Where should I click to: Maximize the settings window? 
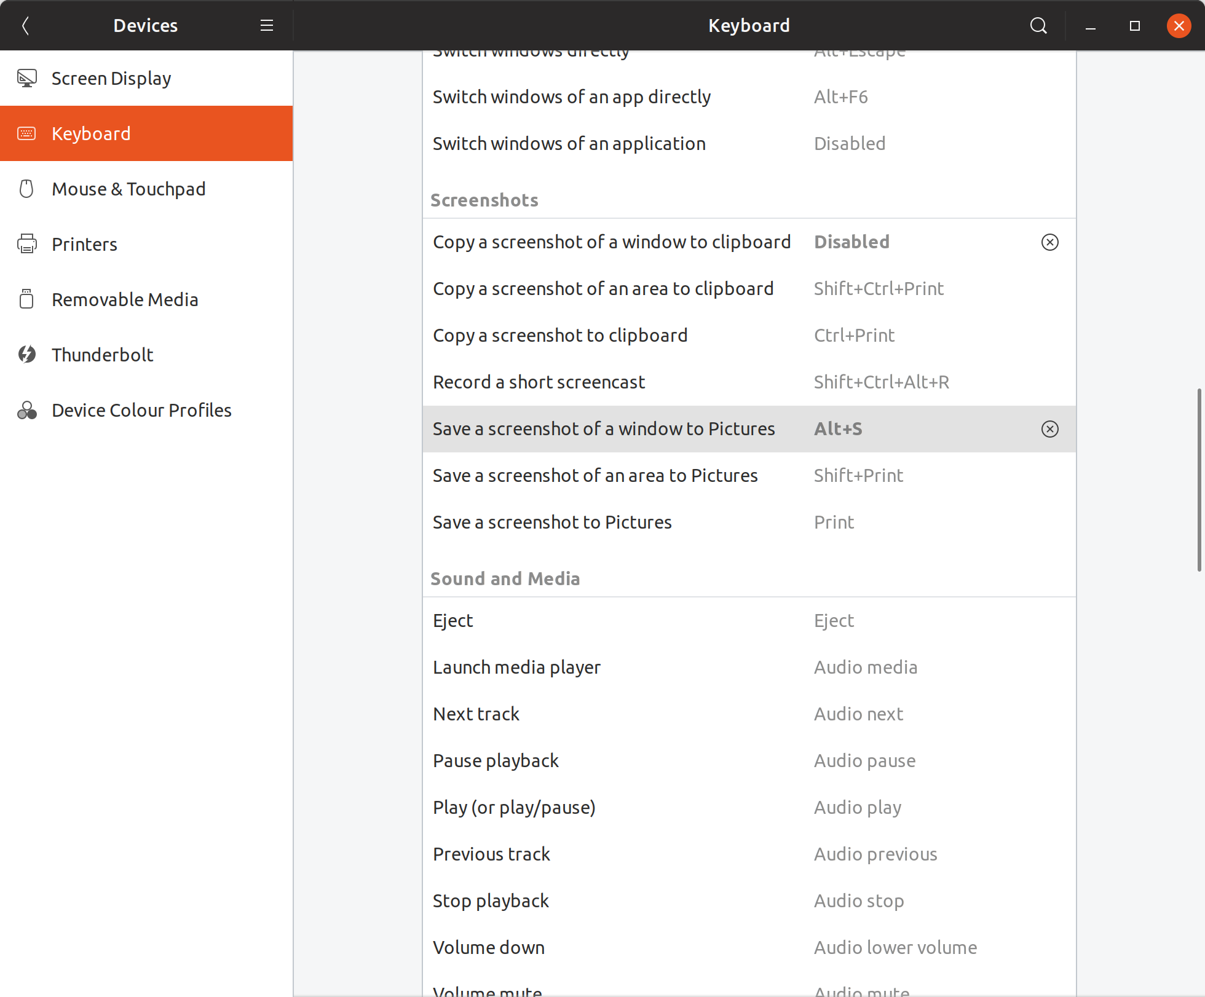point(1135,26)
